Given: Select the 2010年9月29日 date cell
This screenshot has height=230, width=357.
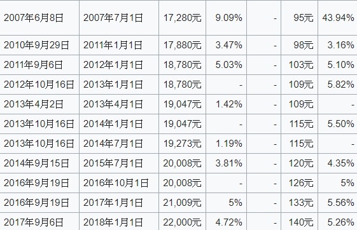Looking at the screenshot, I should coord(39,45).
